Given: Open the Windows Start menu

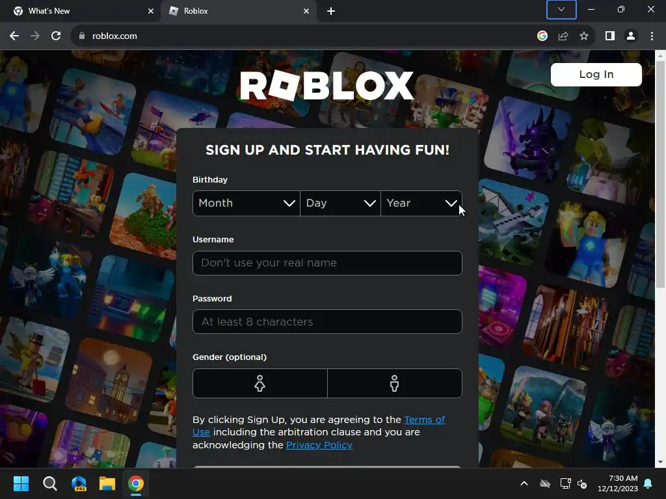Looking at the screenshot, I should point(21,483).
